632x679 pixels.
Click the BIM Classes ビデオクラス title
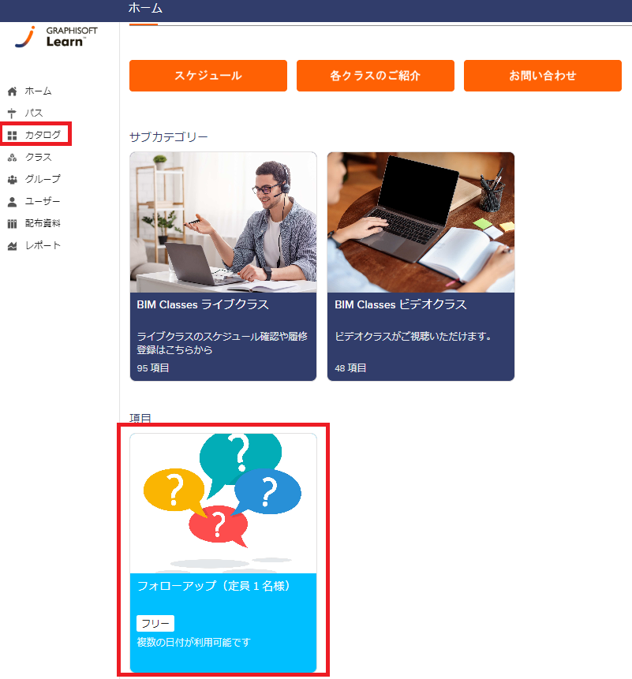pyautogui.click(x=401, y=305)
